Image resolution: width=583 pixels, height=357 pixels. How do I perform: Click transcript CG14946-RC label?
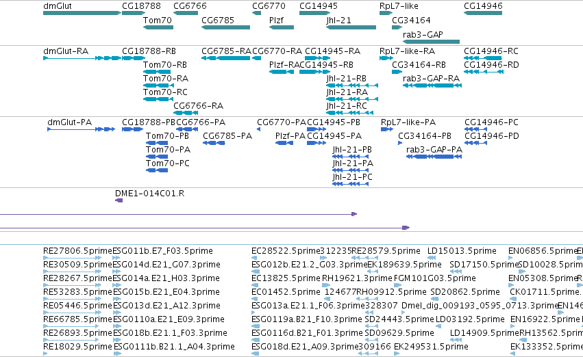(491, 51)
